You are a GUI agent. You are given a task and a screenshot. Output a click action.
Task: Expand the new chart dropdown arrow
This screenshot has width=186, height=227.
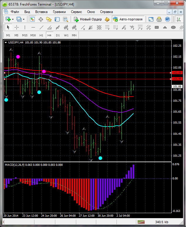tap(13, 19)
